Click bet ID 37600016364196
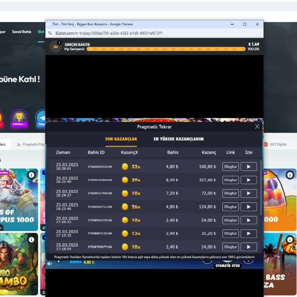 pos(100,180)
